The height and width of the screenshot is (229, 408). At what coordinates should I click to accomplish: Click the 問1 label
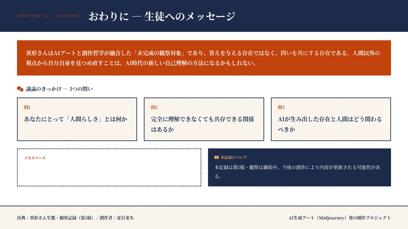27,107
